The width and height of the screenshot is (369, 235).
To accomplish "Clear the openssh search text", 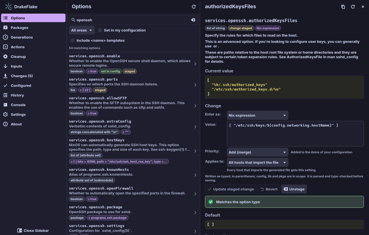I will (193, 20).
